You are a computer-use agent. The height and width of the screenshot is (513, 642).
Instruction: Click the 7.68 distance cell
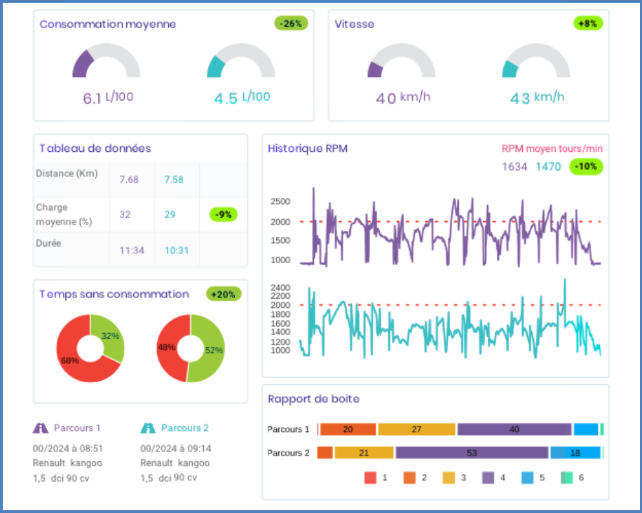coord(129,179)
